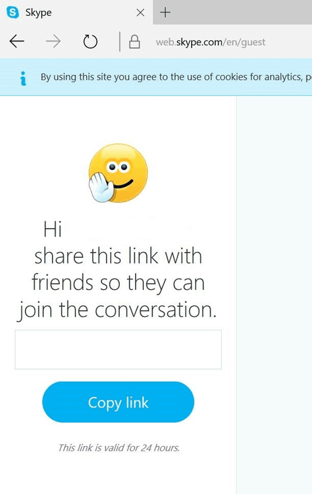Image resolution: width=312 pixels, height=494 pixels.
Task: Open a new tab with the plus icon
Action: click(165, 13)
